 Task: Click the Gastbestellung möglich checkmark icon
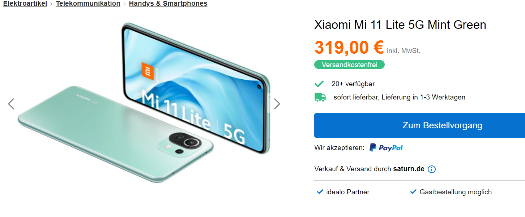413,192
